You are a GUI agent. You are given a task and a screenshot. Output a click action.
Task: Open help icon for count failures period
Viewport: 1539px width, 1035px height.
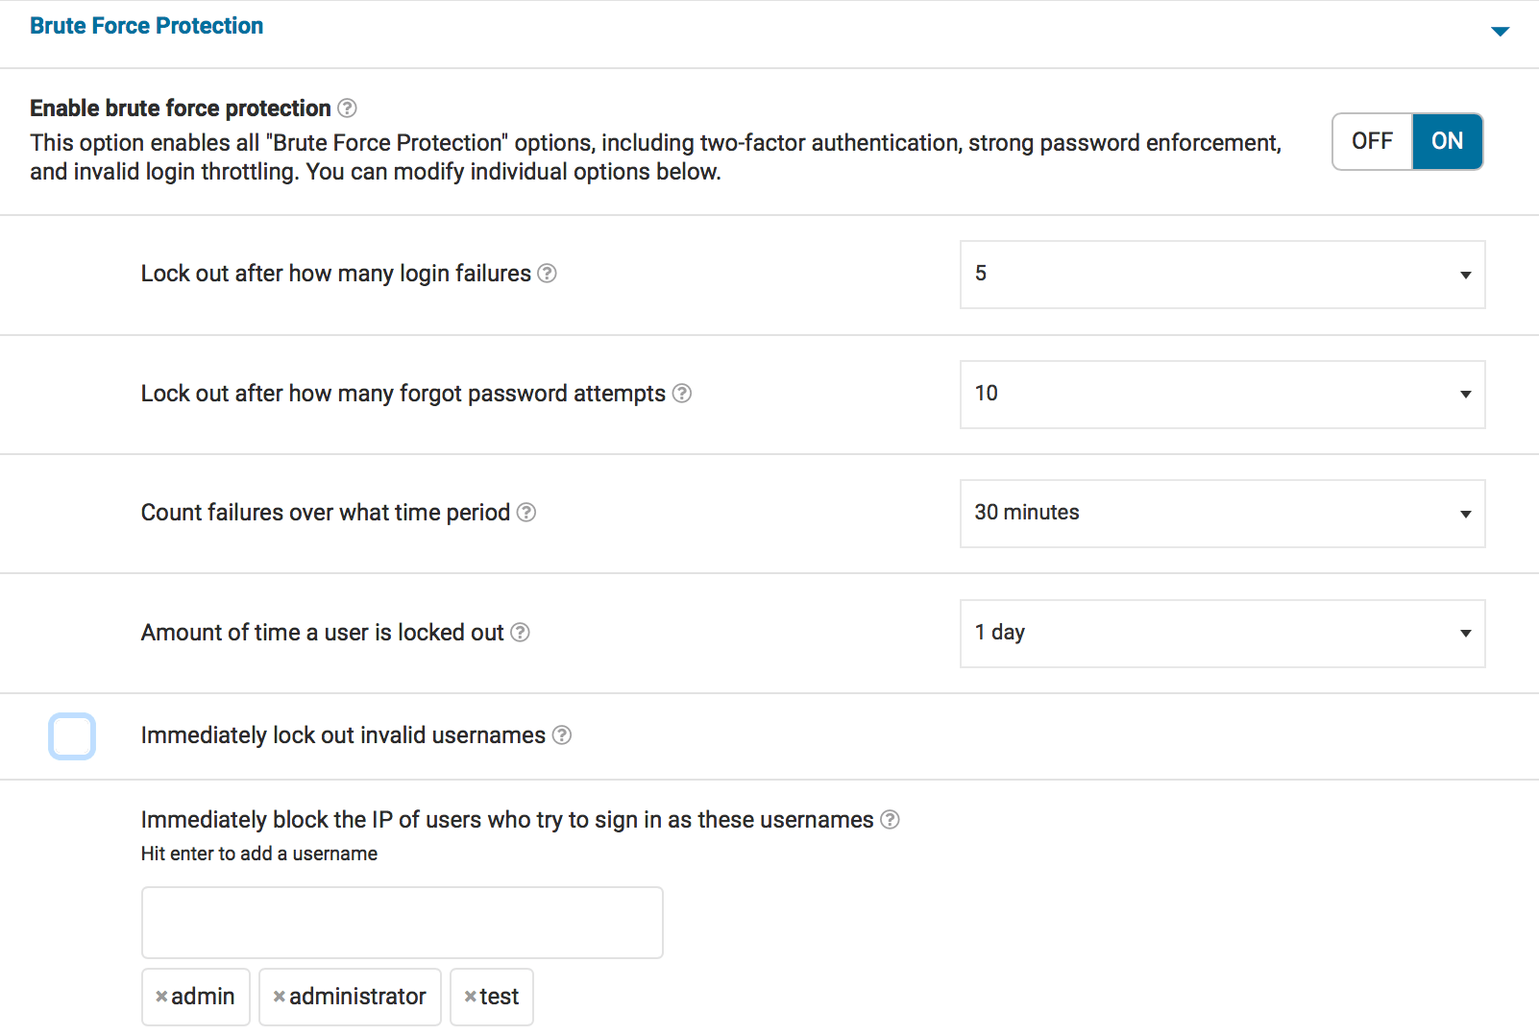pyautogui.click(x=526, y=513)
